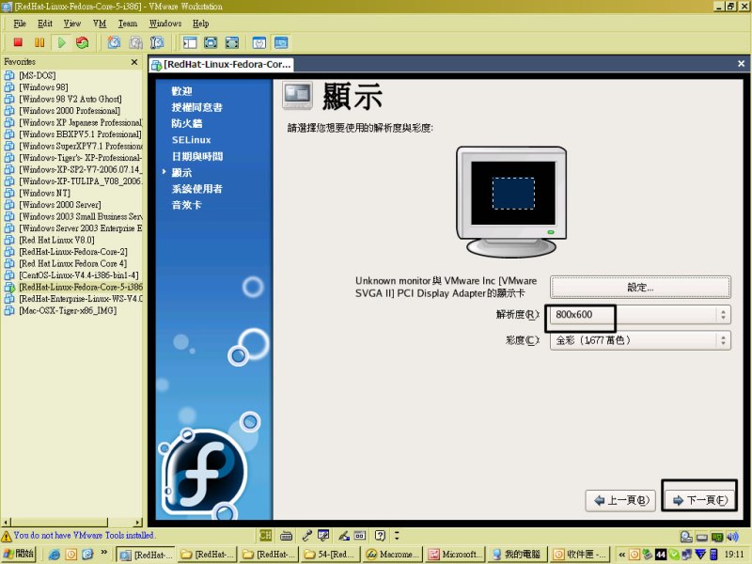Click the SELinux step in setup sidebar
This screenshot has height=564, width=752.
192,140
